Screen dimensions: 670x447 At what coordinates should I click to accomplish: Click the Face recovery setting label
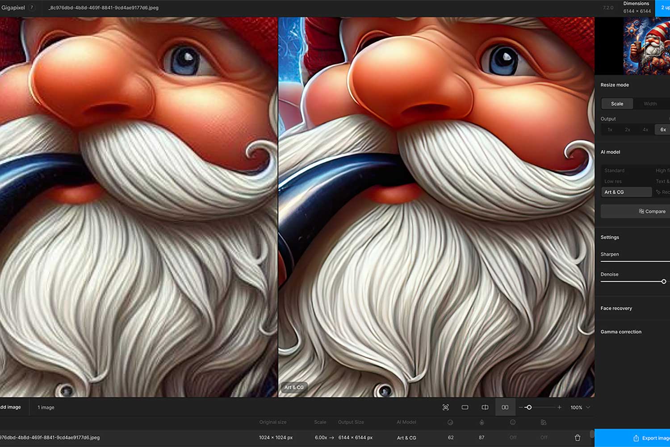coord(616,308)
